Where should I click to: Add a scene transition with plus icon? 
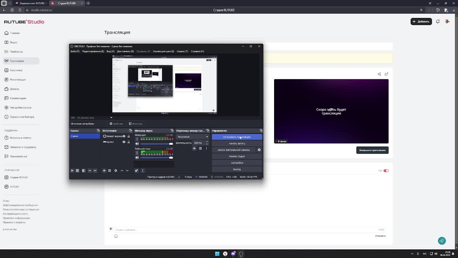(x=194, y=148)
